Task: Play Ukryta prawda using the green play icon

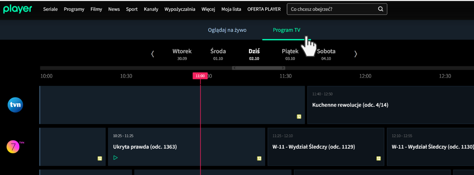Action: point(115,158)
